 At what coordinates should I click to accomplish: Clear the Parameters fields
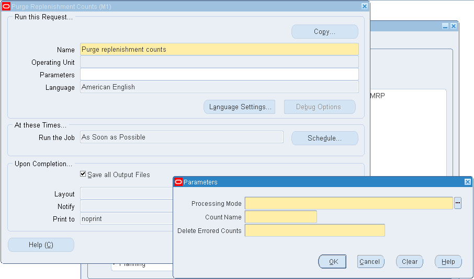point(410,261)
